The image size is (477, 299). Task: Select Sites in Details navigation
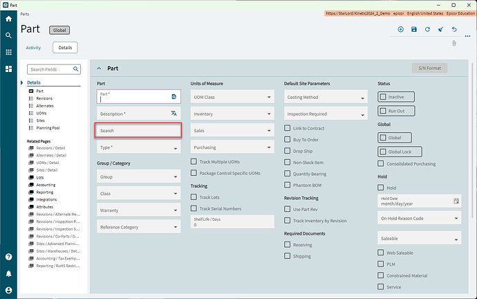point(41,120)
